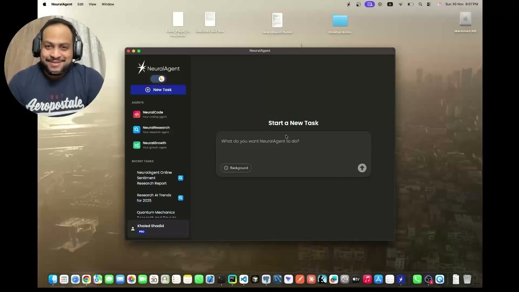Image resolution: width=519 pixels, height=292 pixels.
Task: Select the Definite Chief Aim desktop document
Action: tap(210, 22)
